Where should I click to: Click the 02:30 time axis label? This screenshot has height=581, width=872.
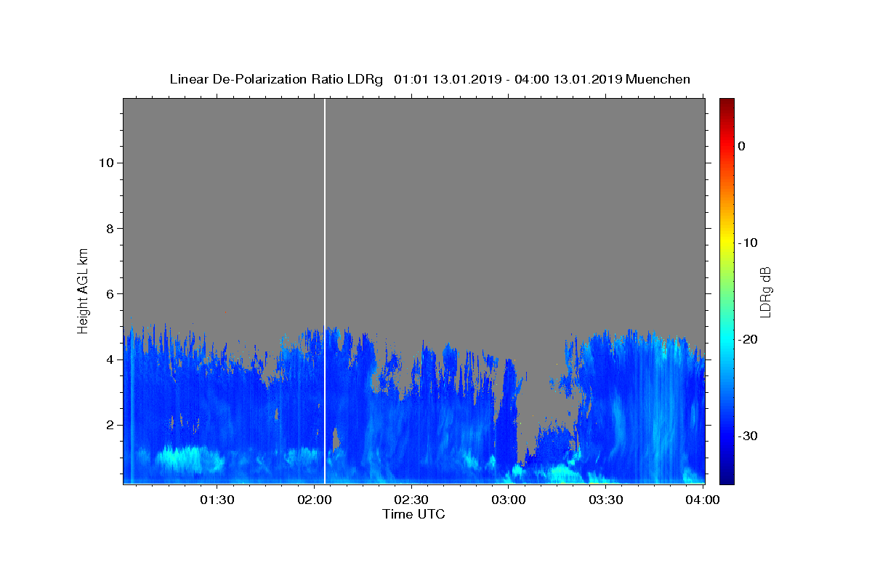[411, 500]
